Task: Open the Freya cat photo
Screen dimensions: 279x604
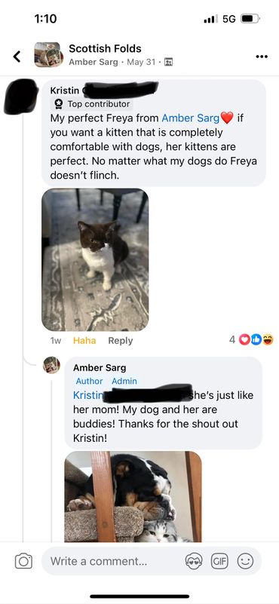Action: [95, 259]
